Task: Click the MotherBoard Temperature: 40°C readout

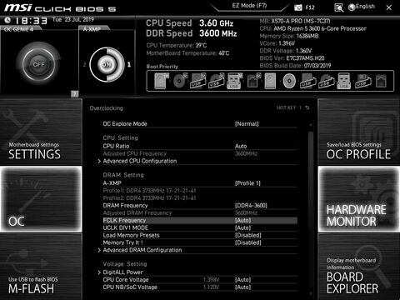Action: [x=187, y=53]
